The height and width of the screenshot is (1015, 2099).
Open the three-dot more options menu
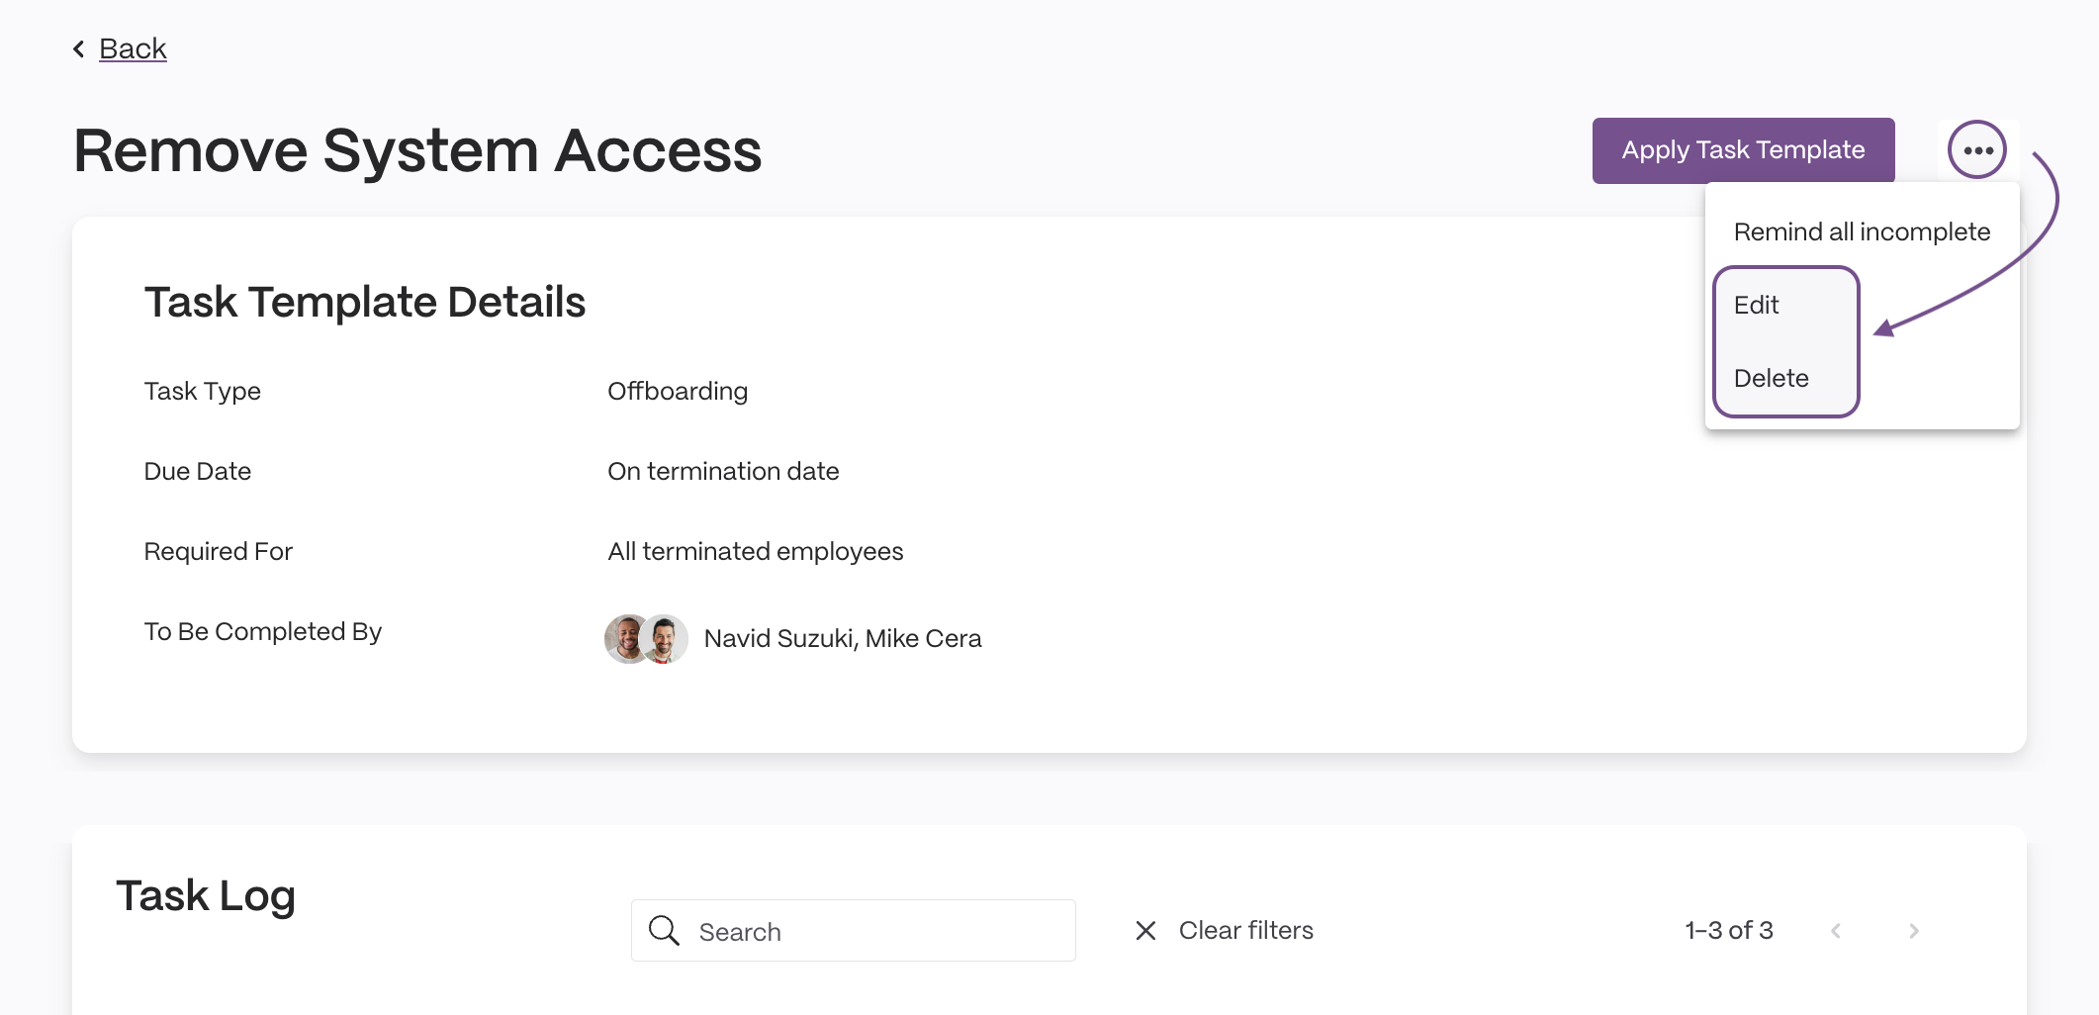[1977, 150]
